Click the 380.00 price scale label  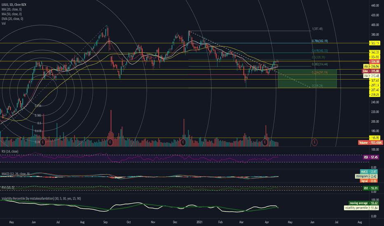click(375, 35)
